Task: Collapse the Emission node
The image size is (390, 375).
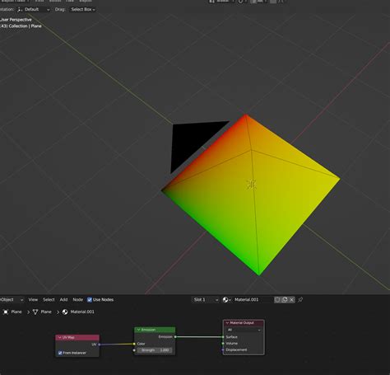Action: coord(138,330)
